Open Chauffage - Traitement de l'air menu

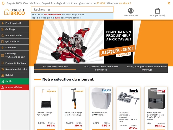(14, 55)
